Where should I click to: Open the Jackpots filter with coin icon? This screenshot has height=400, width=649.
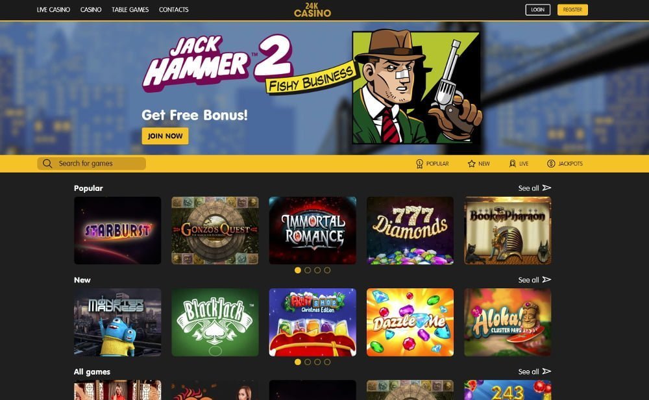[x=565, y=164]
